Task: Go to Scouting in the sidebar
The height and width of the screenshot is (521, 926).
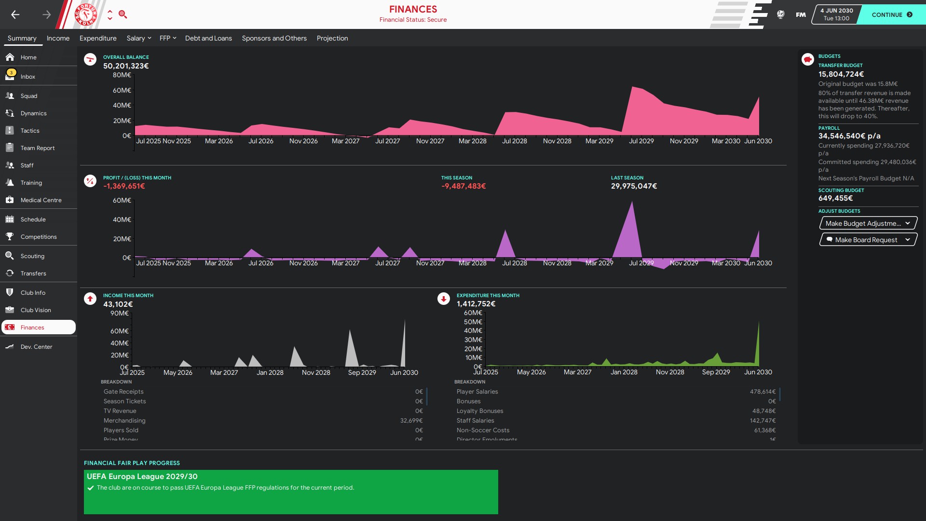Action: 32,256
